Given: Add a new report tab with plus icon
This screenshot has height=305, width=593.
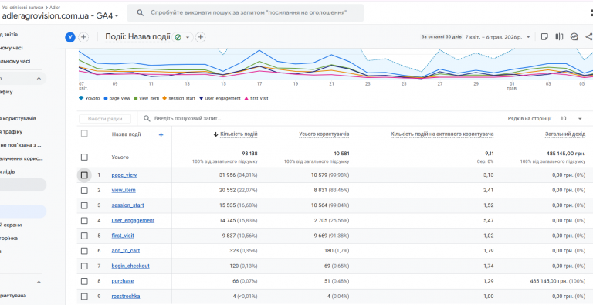Looking at the screenshot, I should click(x=201, y=37).
